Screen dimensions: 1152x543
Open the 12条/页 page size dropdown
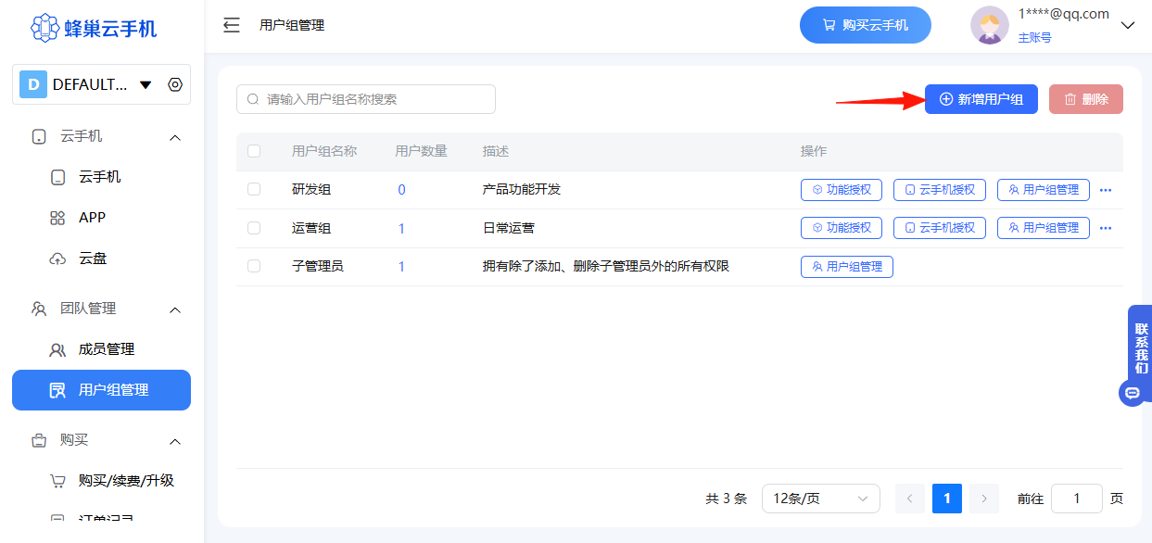coord(820,499)
